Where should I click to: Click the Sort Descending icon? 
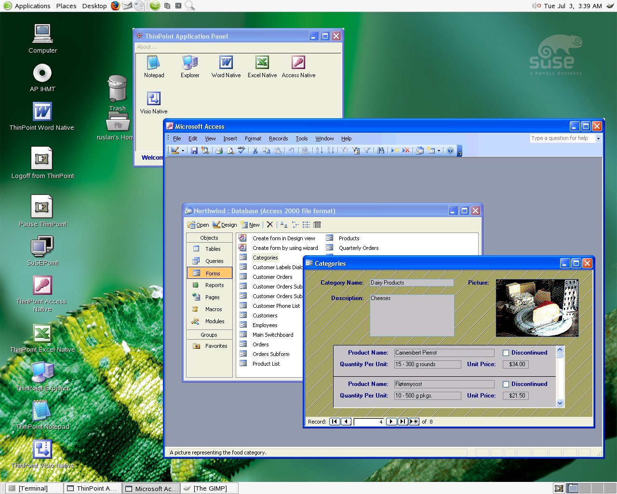point(330,151)
